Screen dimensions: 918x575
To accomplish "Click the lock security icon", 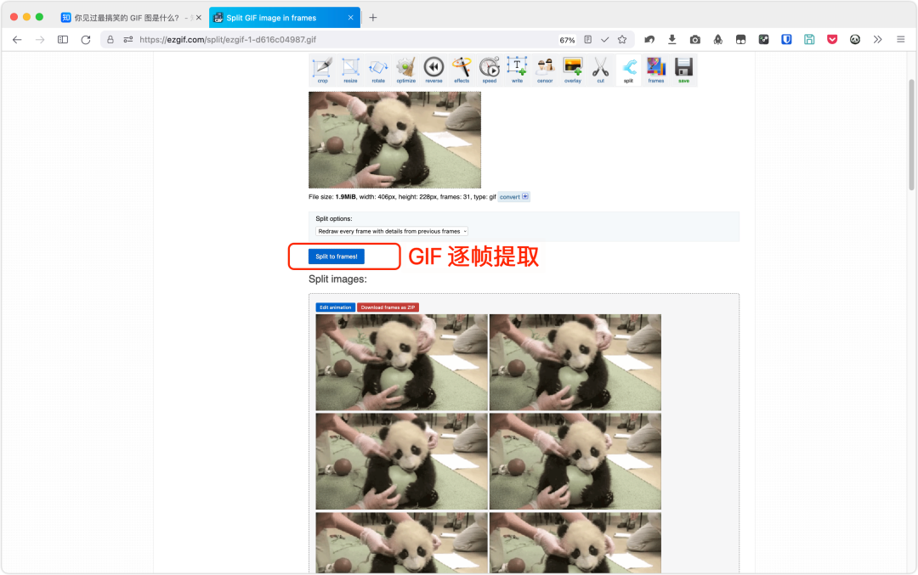I will click(x=110, y=40).
